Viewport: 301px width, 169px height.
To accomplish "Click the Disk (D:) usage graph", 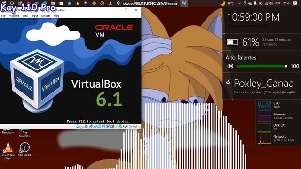I will (x=264, y=128).
